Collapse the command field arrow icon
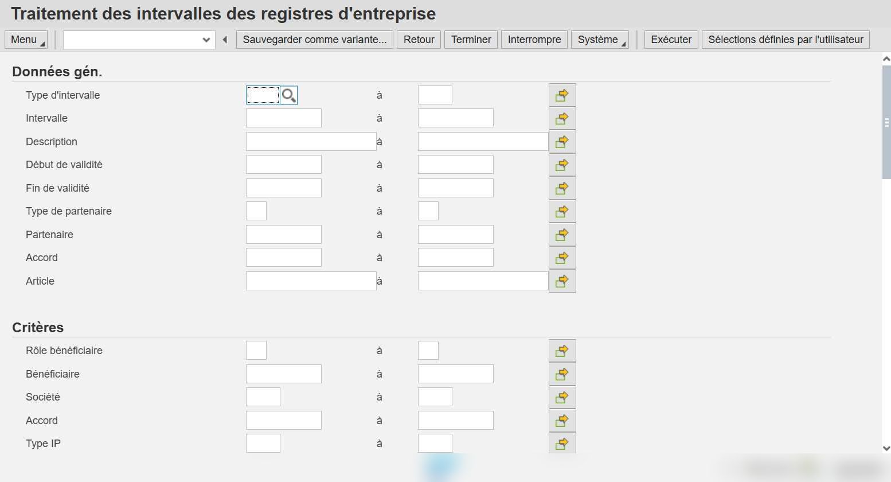The image size is (891, 482). point(225,40)
